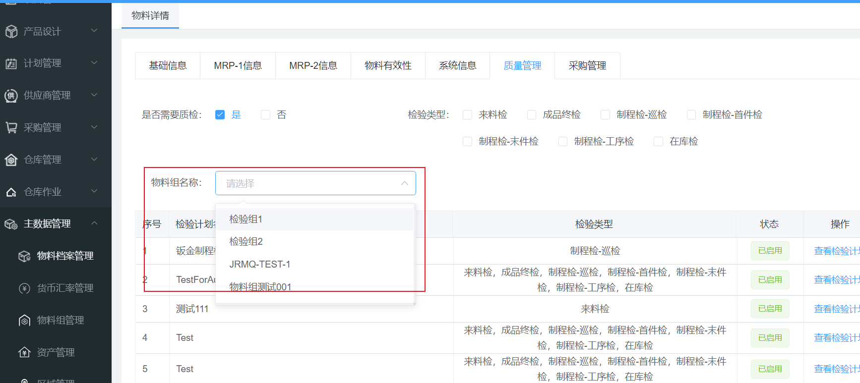This screenshot has height=383, width=860.
Task: Click the 仓库作业 house icon
Action: coord(11,192)
